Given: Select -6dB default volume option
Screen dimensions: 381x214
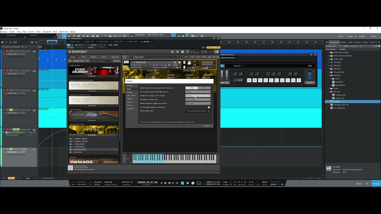Looking at the screenshot, I should 192,88.
